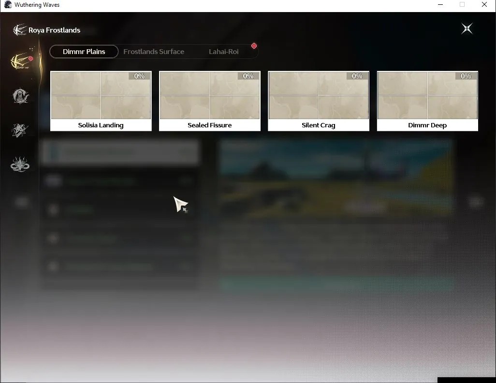Maximize the Wuthering Waves window

pyautogui.click(x=462, y=5)
